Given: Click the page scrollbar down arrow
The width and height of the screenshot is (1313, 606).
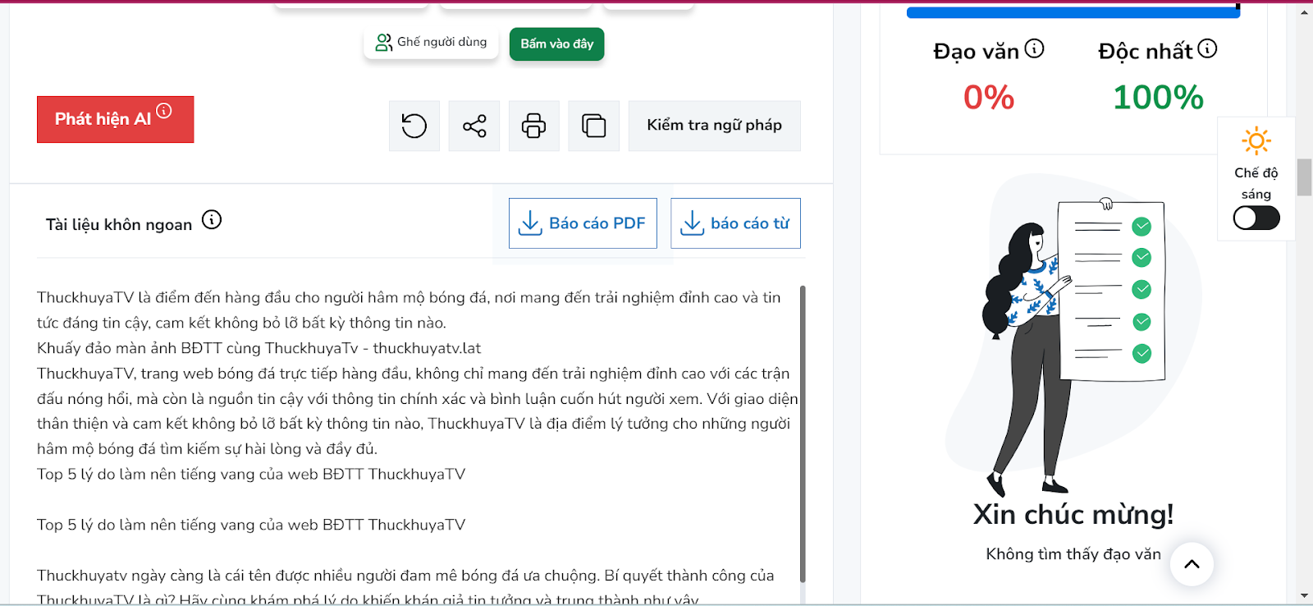Looking at the screenshot, I should (1304, 596).
